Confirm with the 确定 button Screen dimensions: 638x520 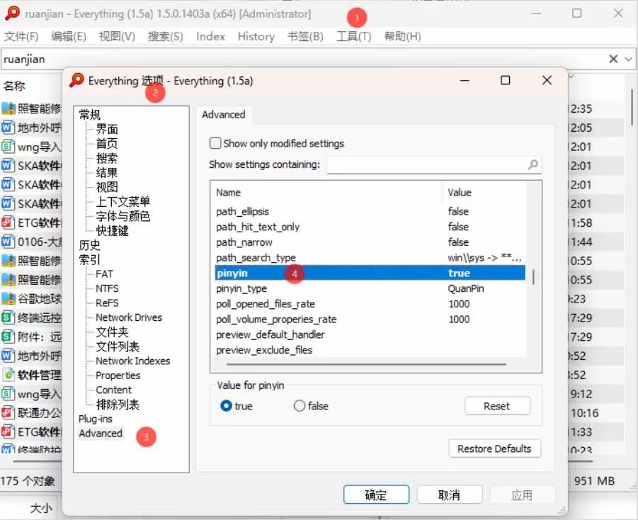(x=376, y=494)
